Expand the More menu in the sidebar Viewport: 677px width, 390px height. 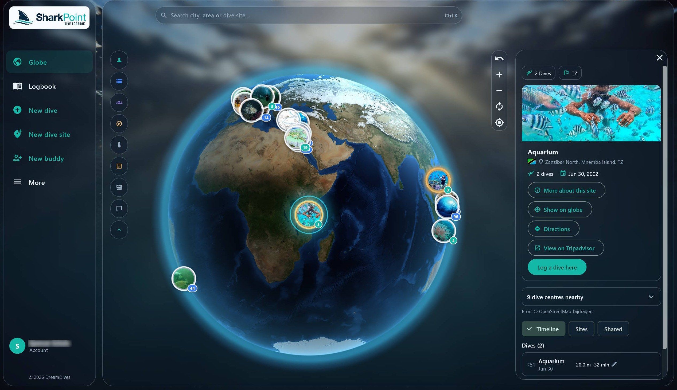(49, 182)
